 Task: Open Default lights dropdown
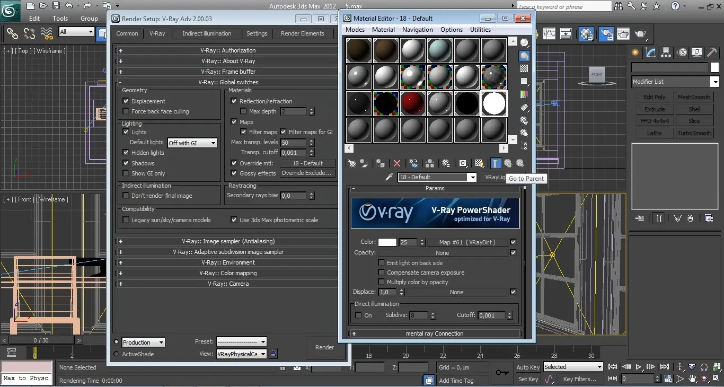[192, 143]
